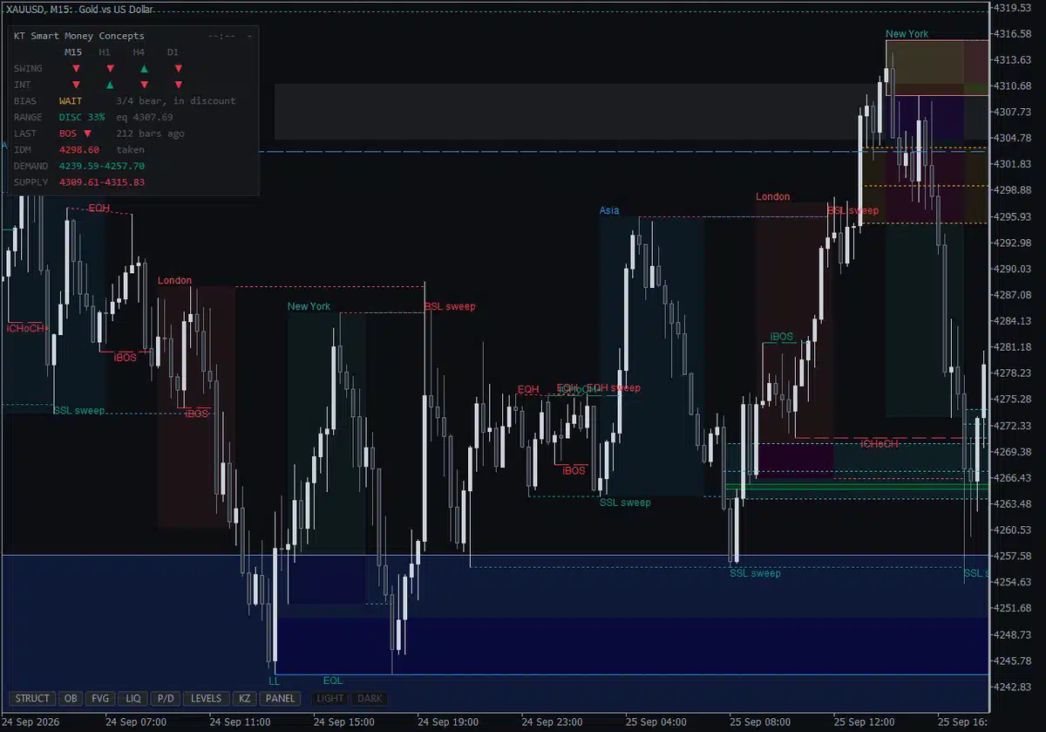Click the SUPPLY zone 4309.61-4315.83
1046x732 pixels.
[101, 182]
